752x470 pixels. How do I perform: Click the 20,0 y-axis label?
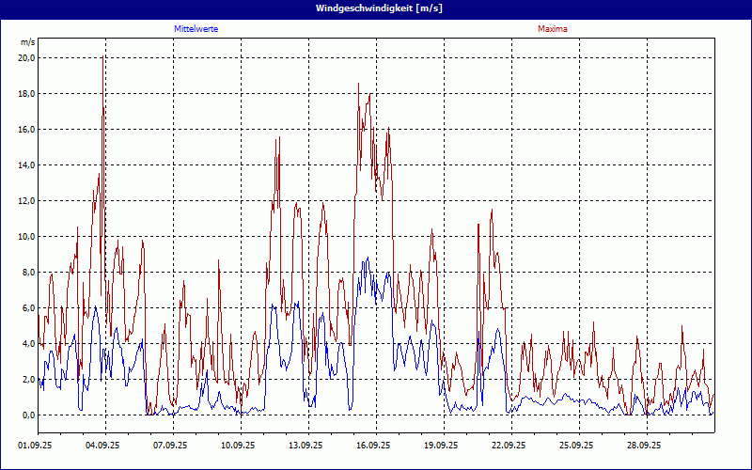click(x=26, y=58)
